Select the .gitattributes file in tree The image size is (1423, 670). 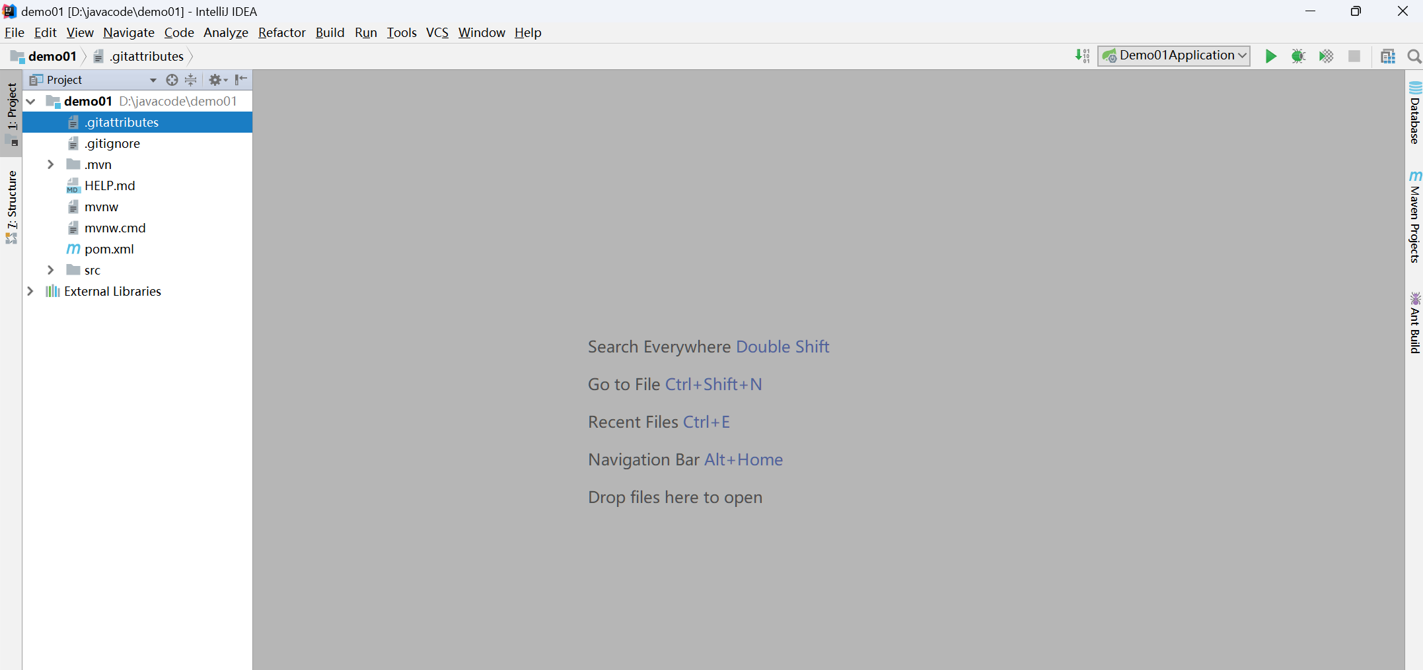[x=137, y=122]
